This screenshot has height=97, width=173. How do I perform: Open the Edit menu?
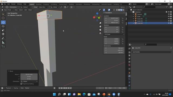coord(8,4)
